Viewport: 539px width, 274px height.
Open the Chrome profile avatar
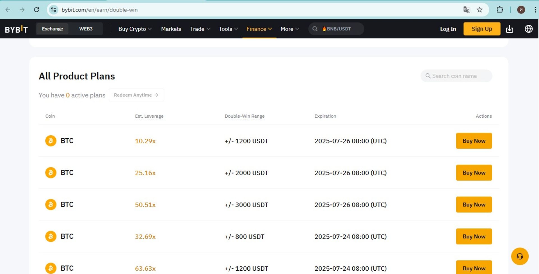[521, 10]
